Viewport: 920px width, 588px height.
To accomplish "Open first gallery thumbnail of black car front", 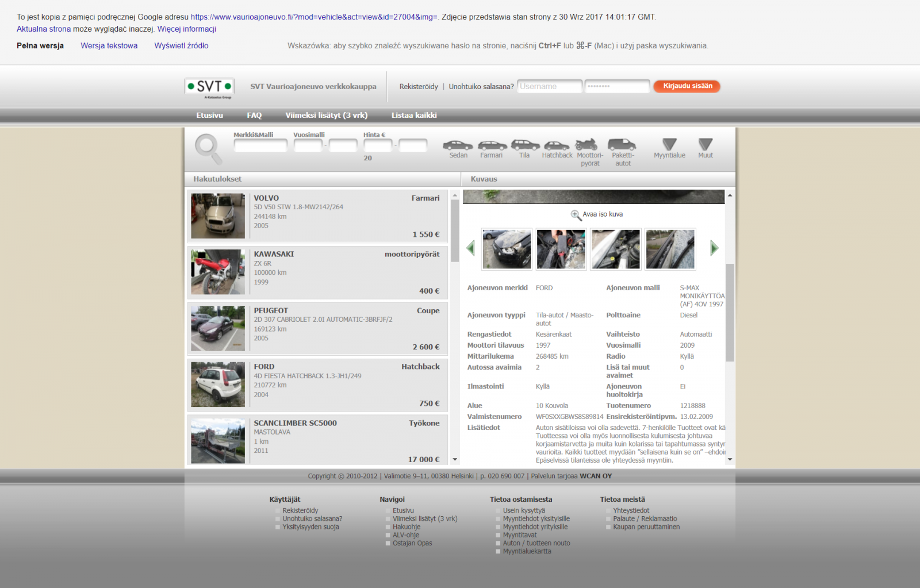I will point(507,249).
